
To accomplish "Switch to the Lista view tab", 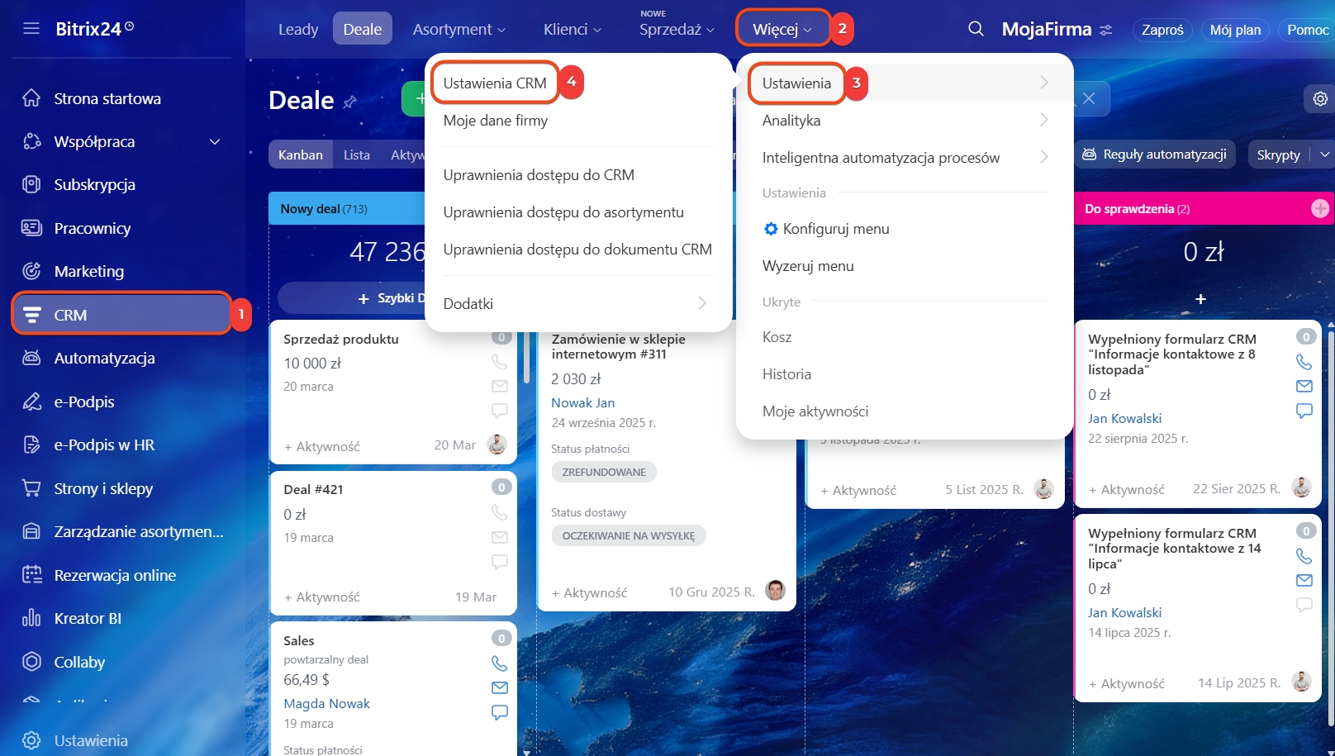I will click(x=356, y=155).
